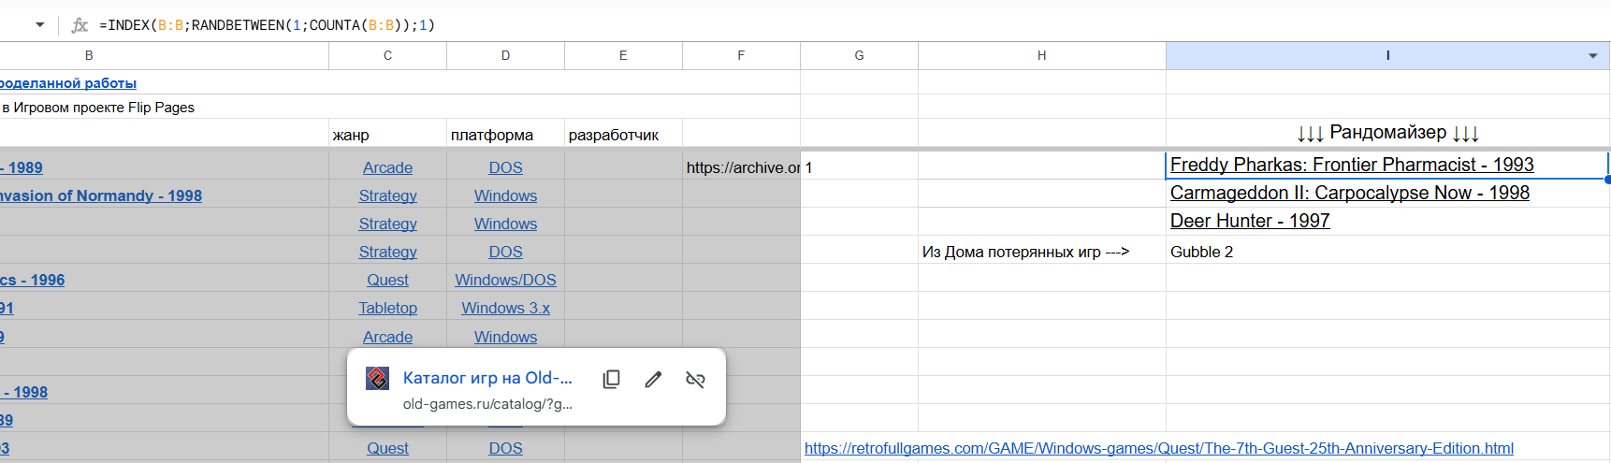This screenshot has width=1611, height=463.
Task: Open Carmageddon II: Carpocalypse Now link
Action: [x=1349, y=194]
